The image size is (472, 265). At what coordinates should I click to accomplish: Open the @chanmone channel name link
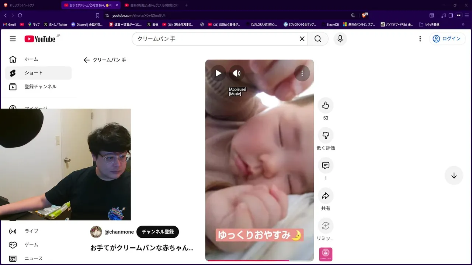tap(119, 232)
